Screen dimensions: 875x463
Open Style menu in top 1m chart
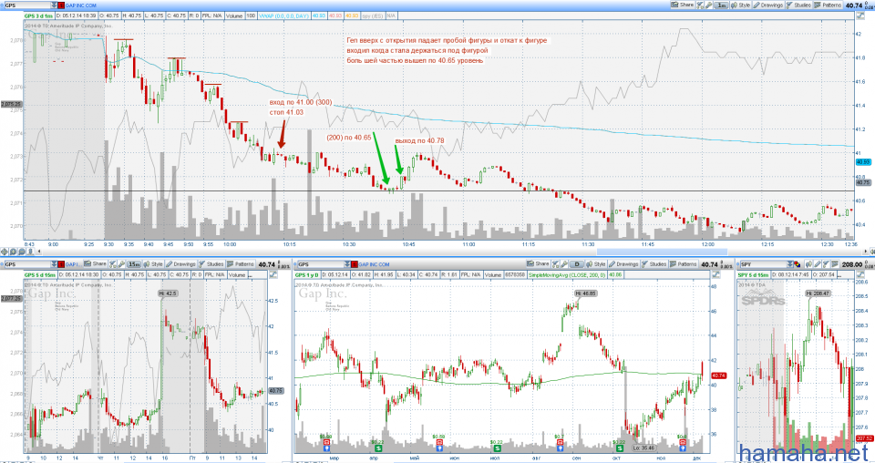[x=740, y=5]
